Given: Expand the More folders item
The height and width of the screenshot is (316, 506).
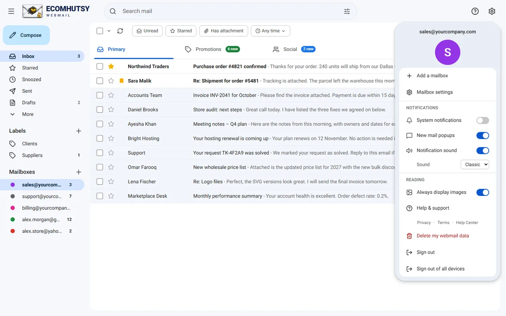Looking at the screenshot, I should 42,114.
